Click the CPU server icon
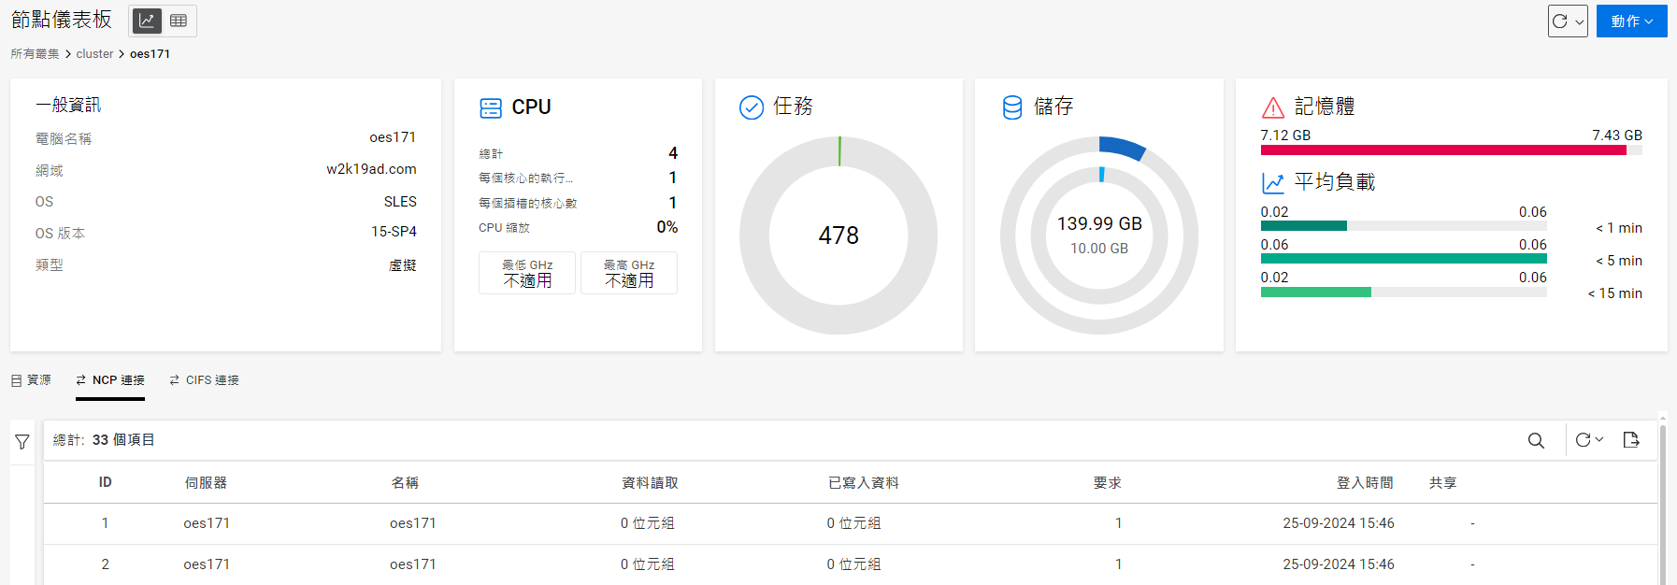The width and height of the screenshot is (1677, 585). click(x=491, y=107)
